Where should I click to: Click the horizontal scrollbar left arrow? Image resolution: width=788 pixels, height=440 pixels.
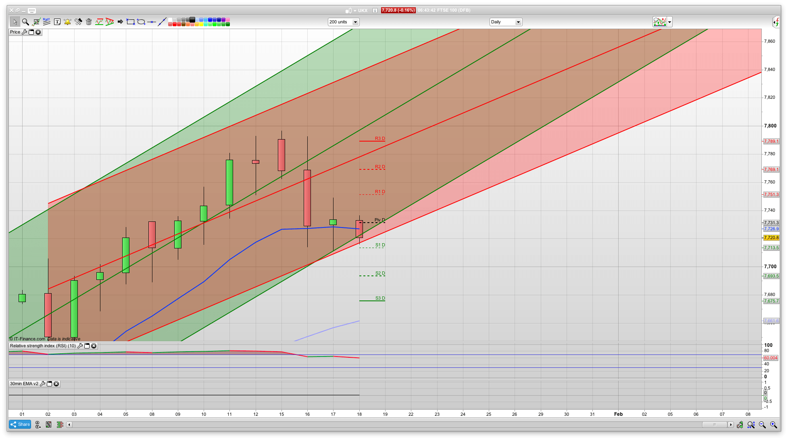pyautogui.click(x=69, y=425)
